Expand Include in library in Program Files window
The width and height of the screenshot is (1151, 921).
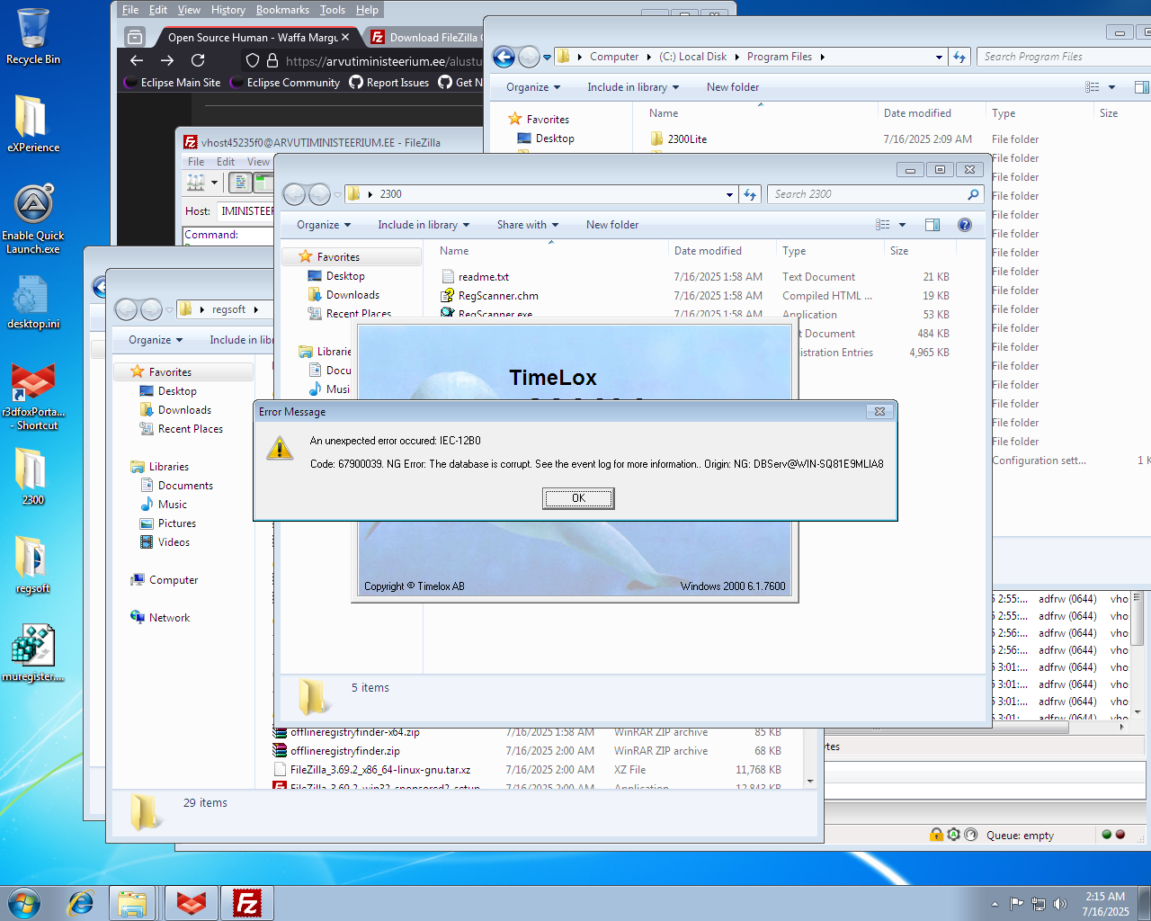tap(633, 87)
